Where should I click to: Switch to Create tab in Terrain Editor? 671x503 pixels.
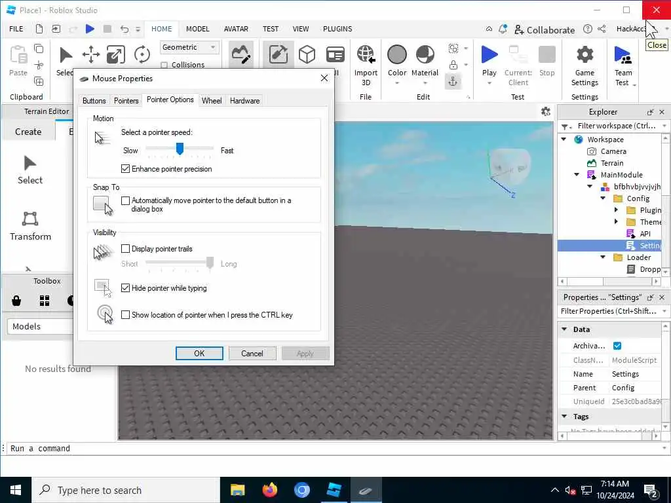click(x=28, y=132)
